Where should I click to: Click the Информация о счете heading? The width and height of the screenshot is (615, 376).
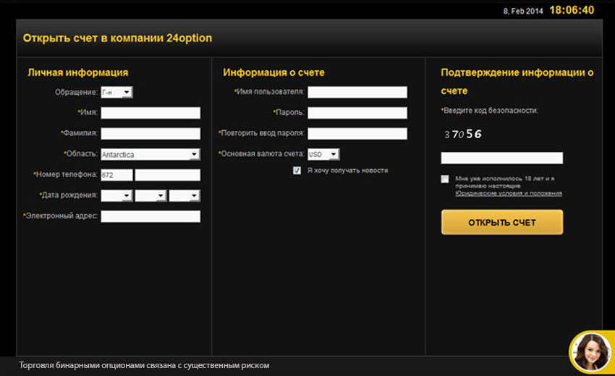(273, 72)
